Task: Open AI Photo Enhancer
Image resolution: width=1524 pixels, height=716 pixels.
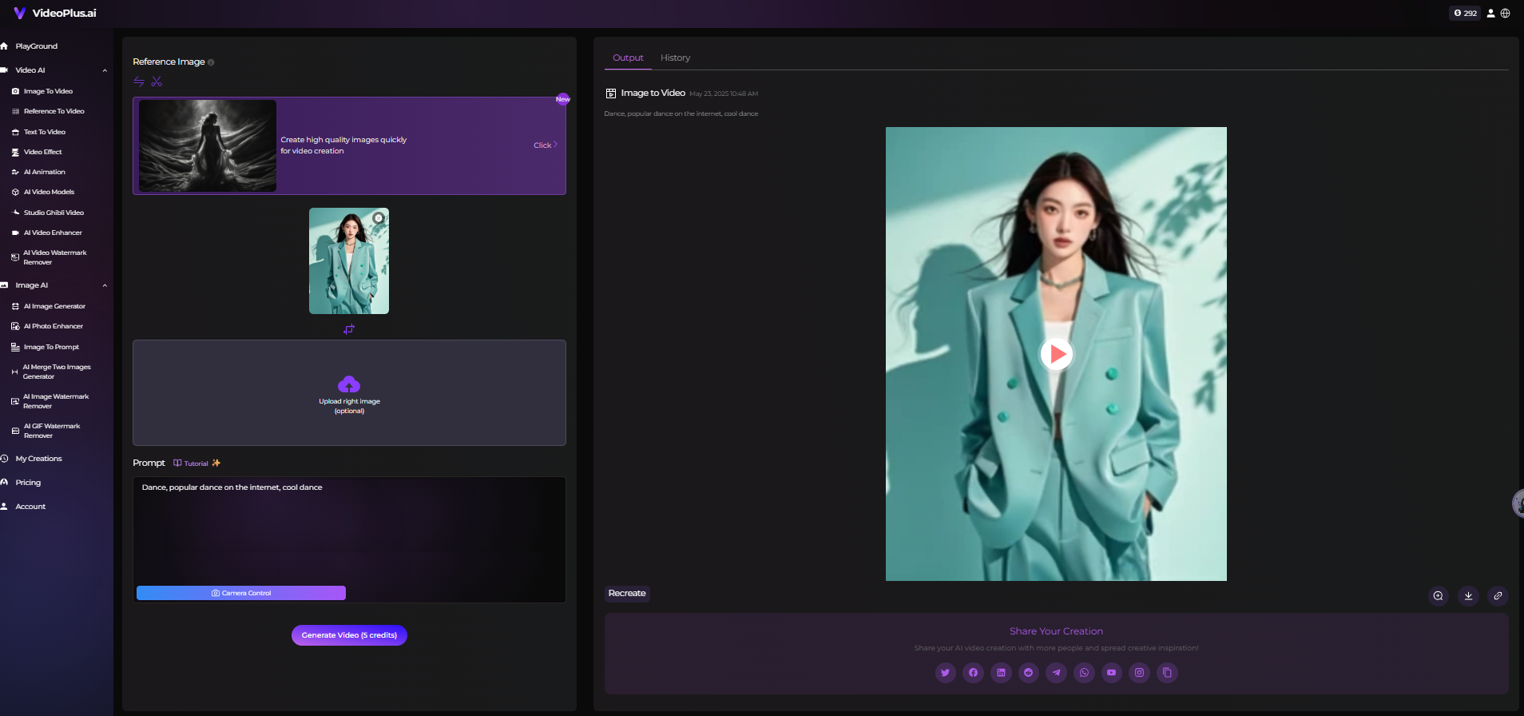Action: point(53,326)
